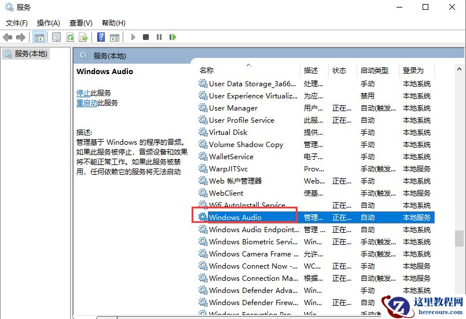Click 禁用 startup type of User Experience Virtualiz...
This screenshot has height=319, width=466.
[368, 96]
